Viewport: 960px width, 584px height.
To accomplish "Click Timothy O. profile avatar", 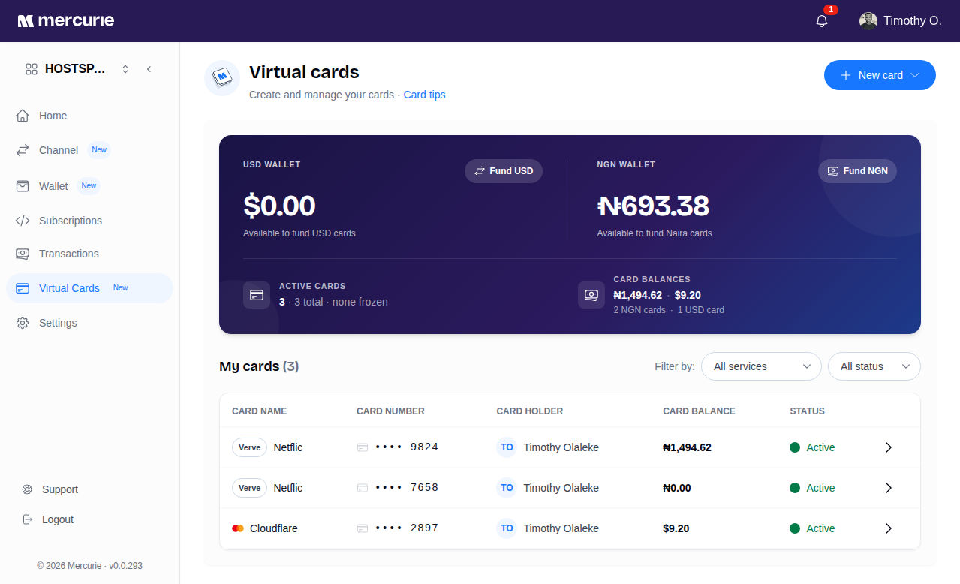I will [x=868, y=20].
